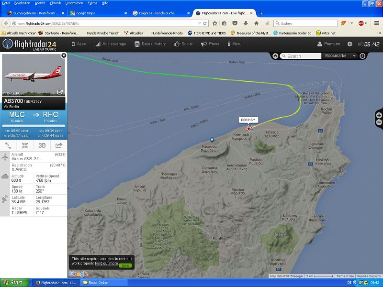Open Kartenspiele Spider So... bookmark
The image size is (383, 287).
click(x=294, y=33)
